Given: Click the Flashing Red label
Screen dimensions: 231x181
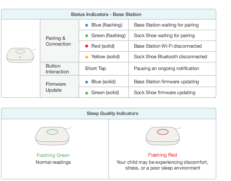Looking at the screenshot, I should pyautogui.click(x=162, y=155).
